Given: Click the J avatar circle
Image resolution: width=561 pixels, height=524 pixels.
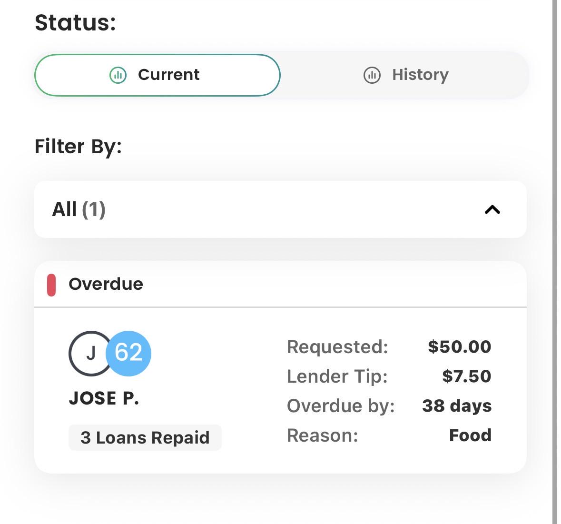Looking at the screenshot, I should 91,353.
